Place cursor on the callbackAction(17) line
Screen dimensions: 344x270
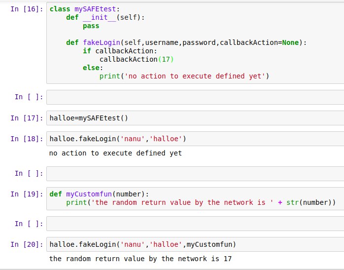pos(137,59)
